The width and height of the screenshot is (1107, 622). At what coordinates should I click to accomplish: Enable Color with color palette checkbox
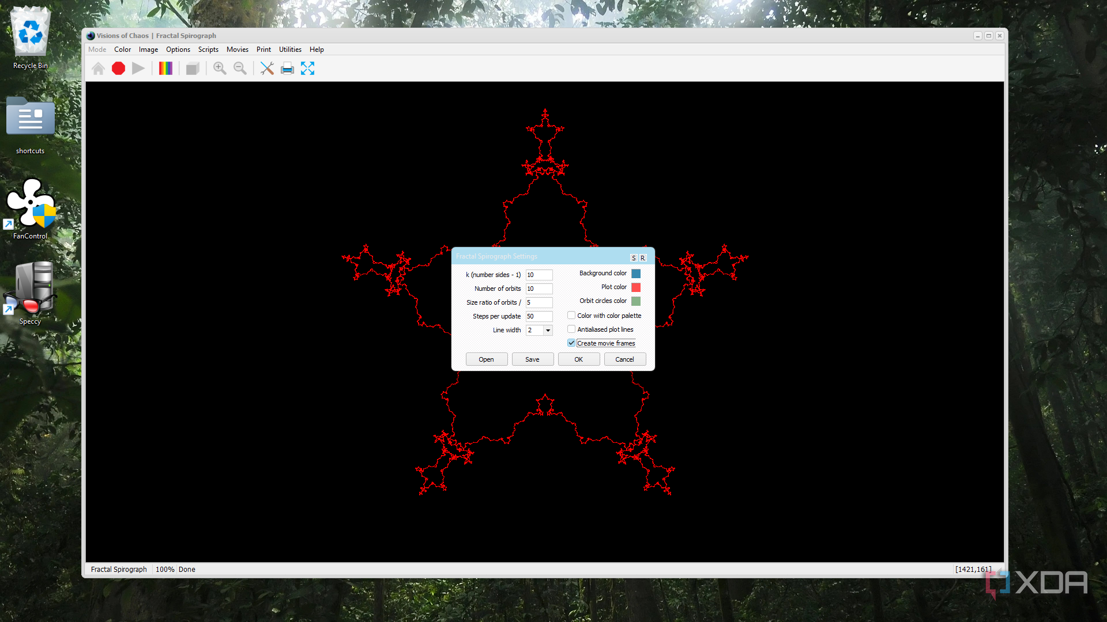pyautogui.click(x=571, y=316)
